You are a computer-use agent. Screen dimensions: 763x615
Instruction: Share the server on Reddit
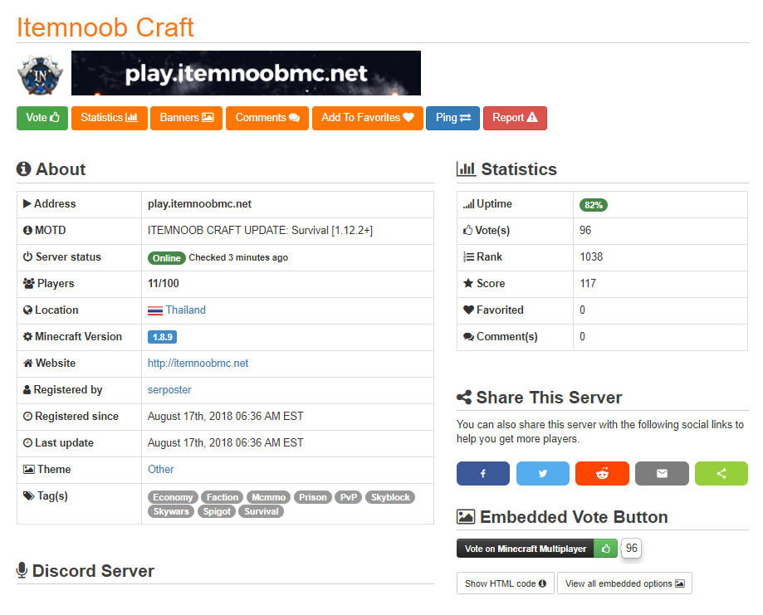click(x=602, y=473)
